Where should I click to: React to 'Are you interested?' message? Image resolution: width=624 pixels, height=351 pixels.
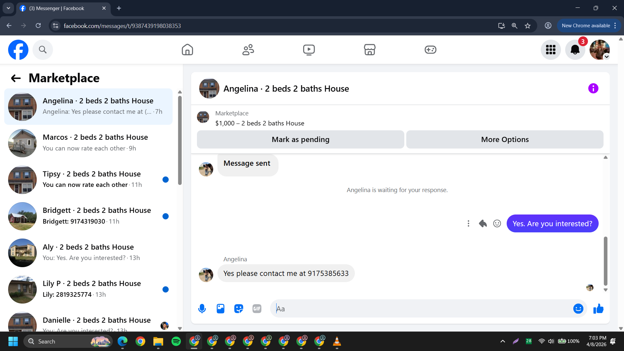click(497, 224)
